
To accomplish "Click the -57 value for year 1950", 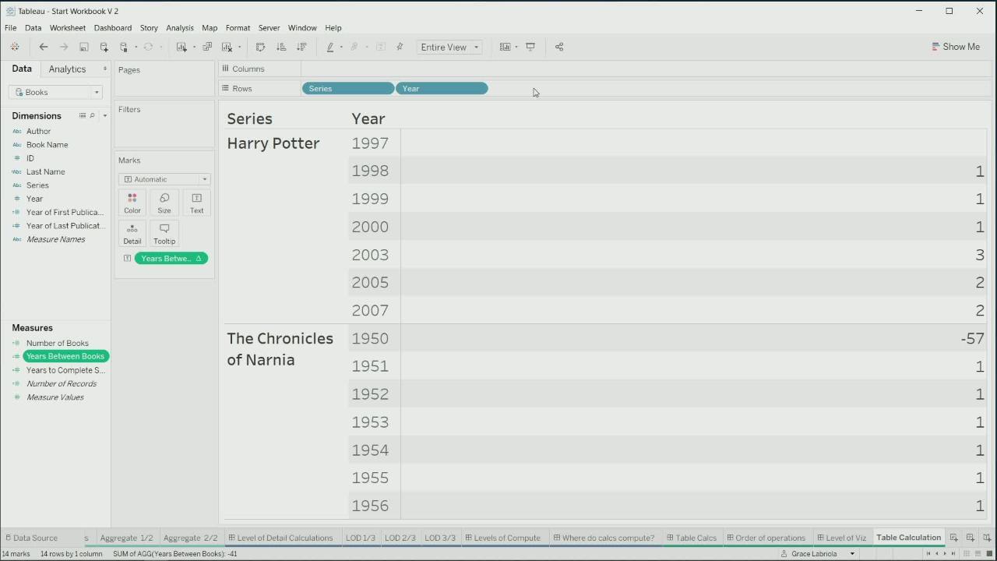I will point(972,338).
